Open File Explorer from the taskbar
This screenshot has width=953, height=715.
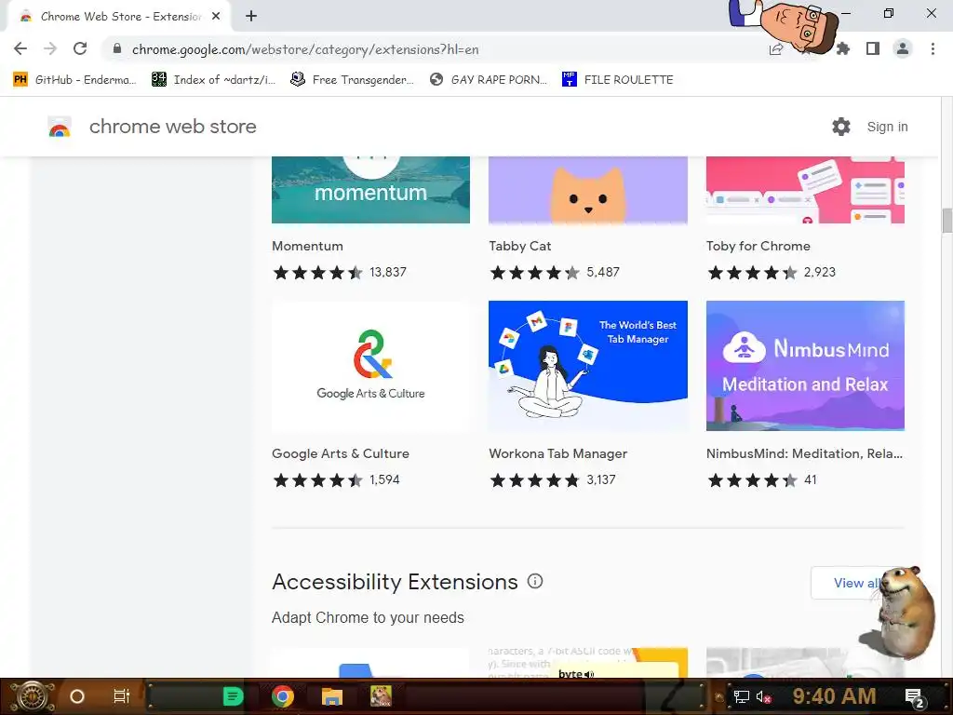point(332,696)
